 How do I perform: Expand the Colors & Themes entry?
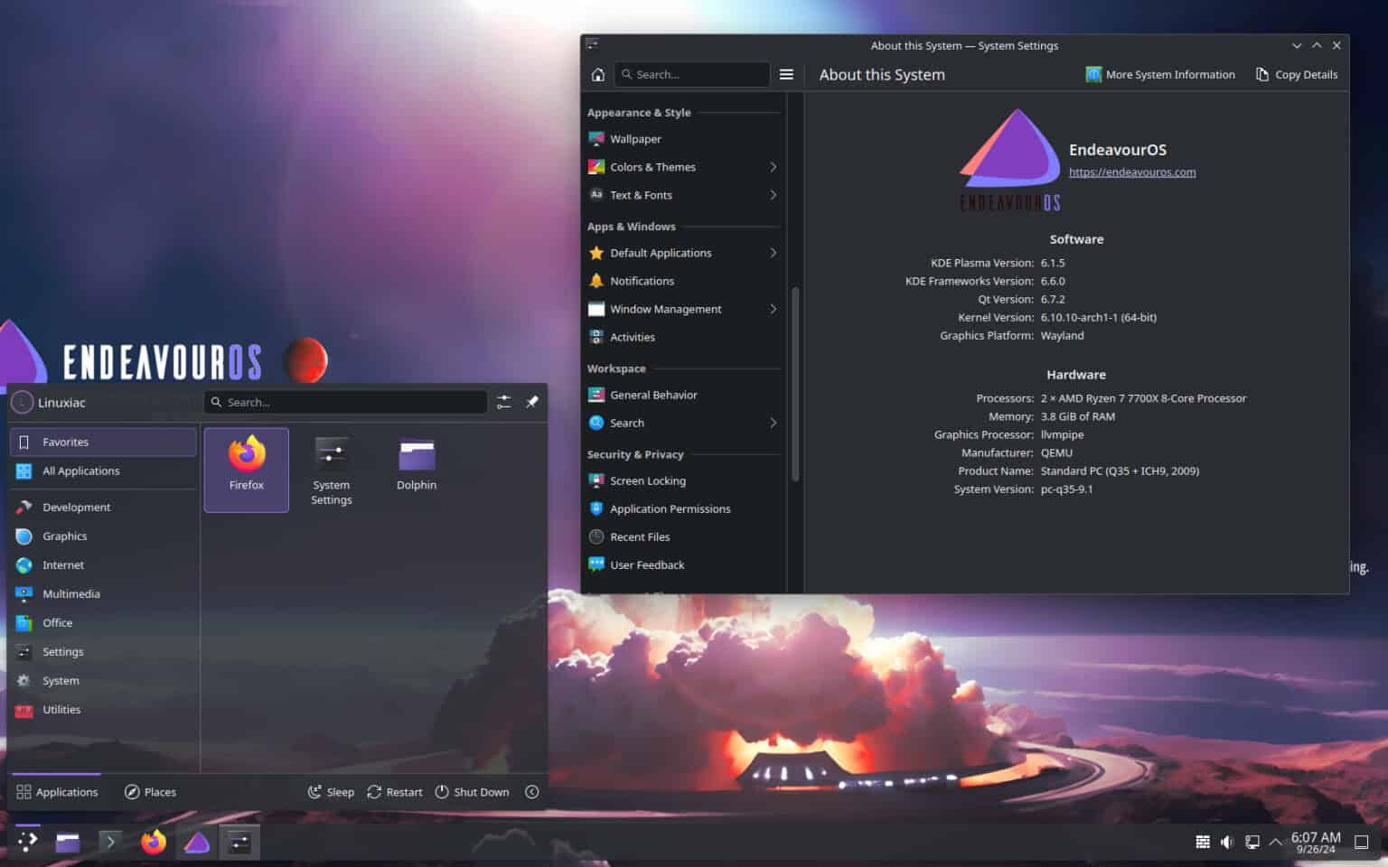pyautogui.click(x=653, y=167)
